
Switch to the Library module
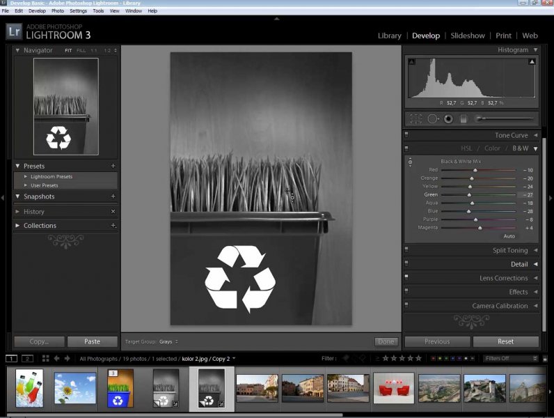tap(389, 36)
